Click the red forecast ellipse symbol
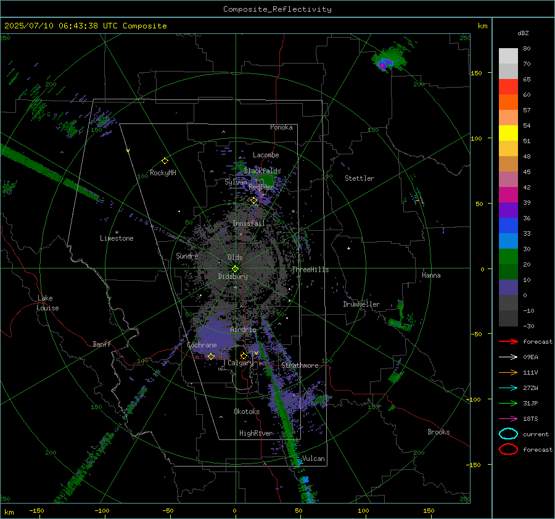This screenshot has height=519, width=555. (x=508, y=449)
